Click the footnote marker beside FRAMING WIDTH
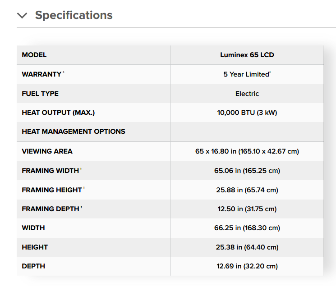 81,169
